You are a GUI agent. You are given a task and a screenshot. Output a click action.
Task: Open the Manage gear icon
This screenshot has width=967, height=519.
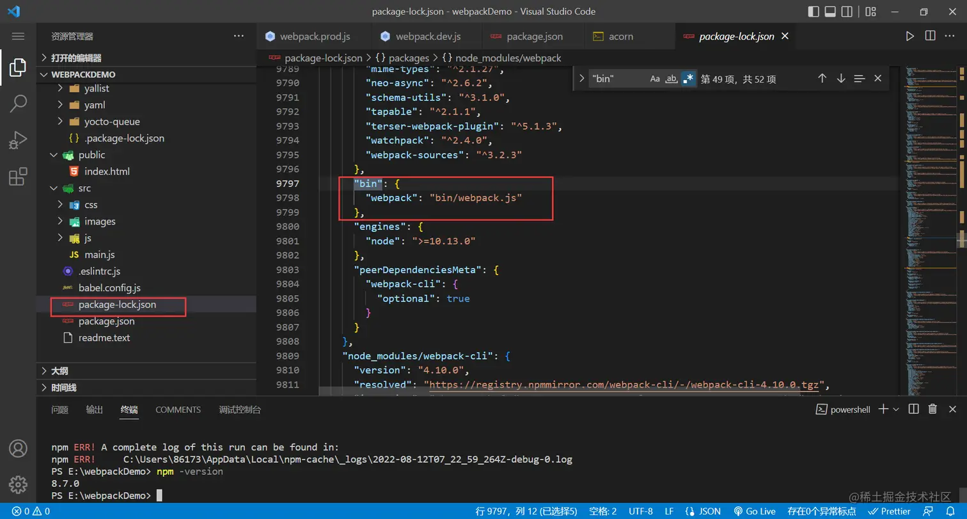point(18,484)
